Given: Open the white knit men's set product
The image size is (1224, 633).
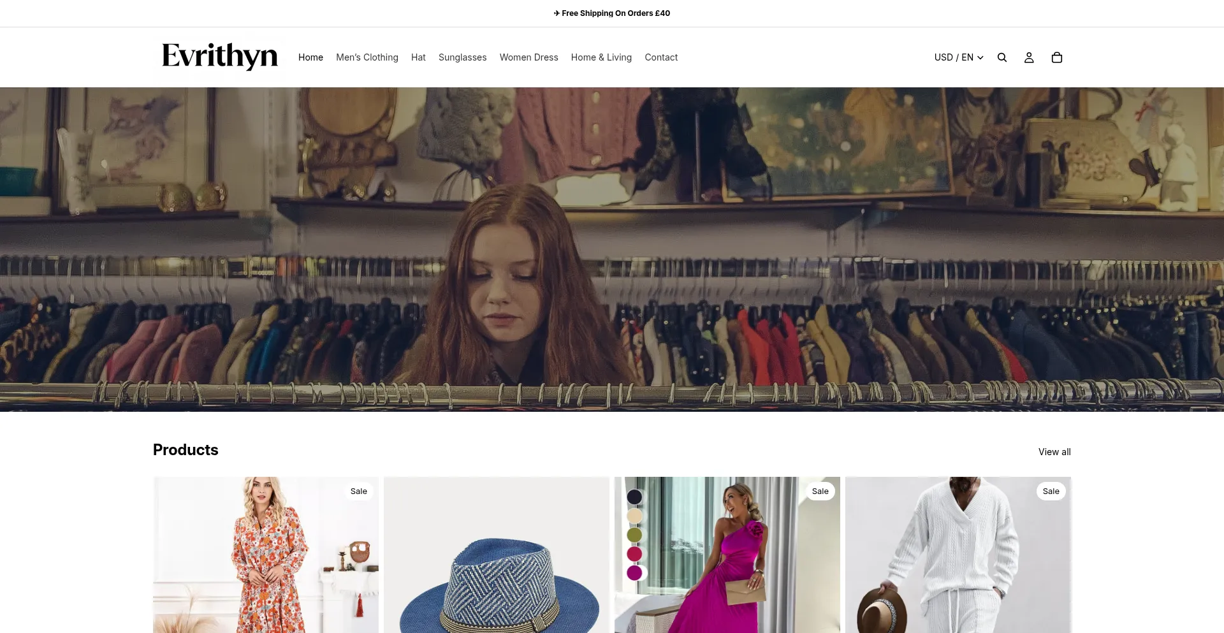Looking at the screenshot, I should click(958, 555).
